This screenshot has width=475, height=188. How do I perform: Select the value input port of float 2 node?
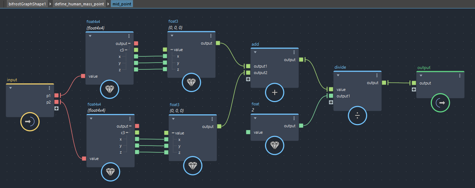tap(248, 132)
